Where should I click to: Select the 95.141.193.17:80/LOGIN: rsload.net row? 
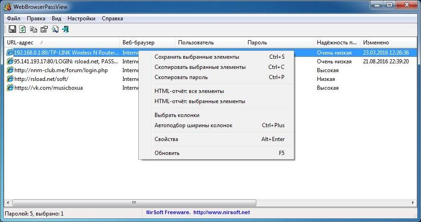point(210,62)
